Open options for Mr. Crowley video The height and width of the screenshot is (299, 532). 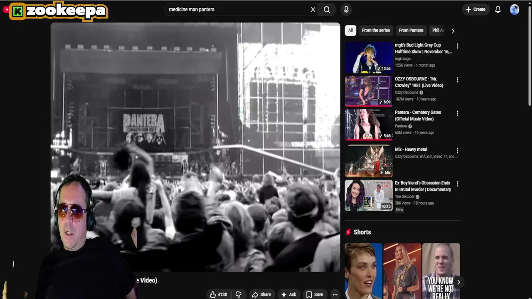tap(457, 80)
